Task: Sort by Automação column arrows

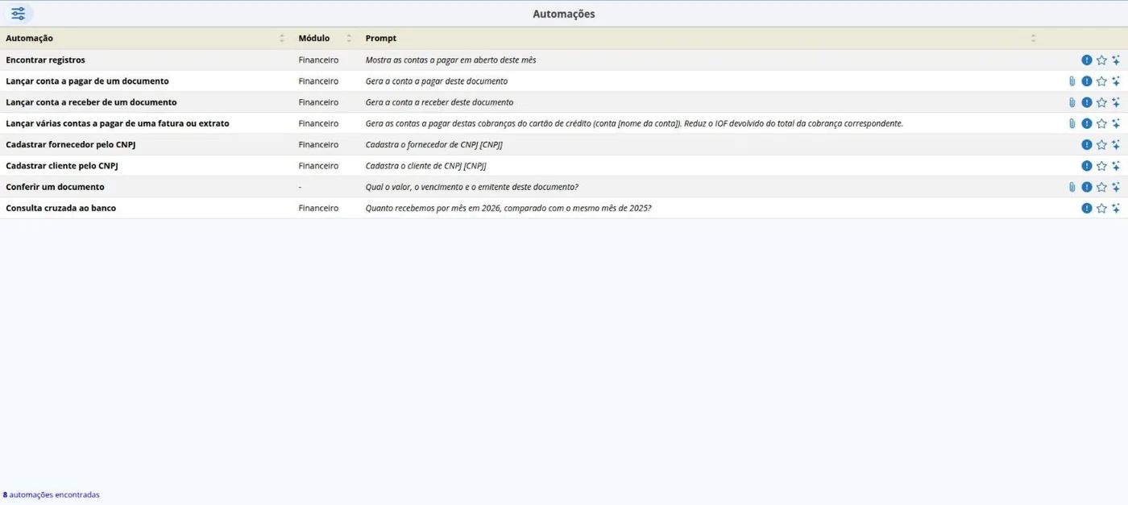Action: 282,38
